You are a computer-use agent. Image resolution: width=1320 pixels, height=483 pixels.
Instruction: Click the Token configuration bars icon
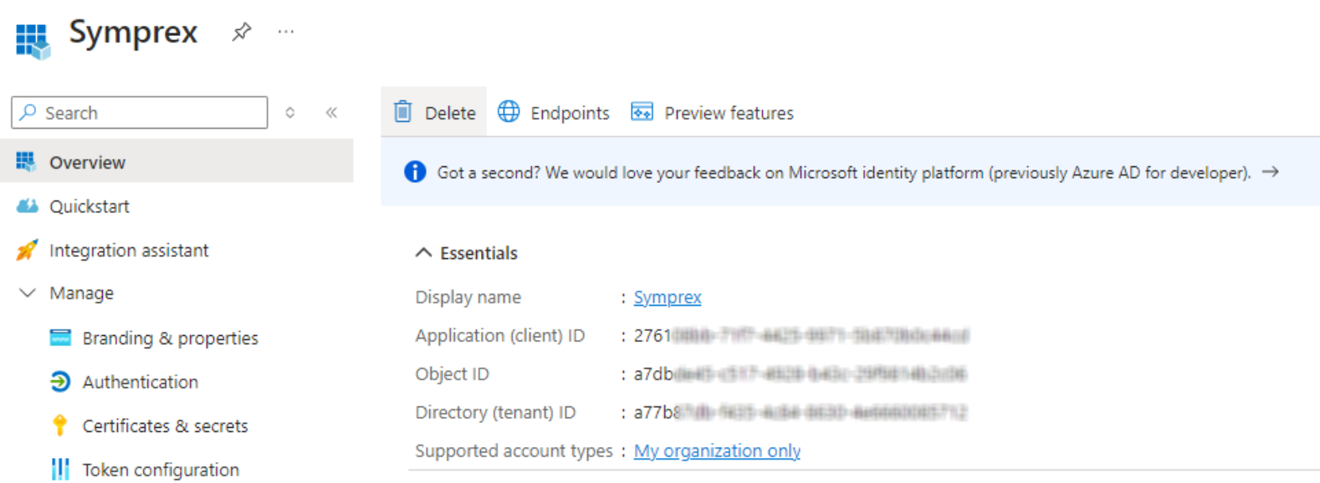point(60,470)
